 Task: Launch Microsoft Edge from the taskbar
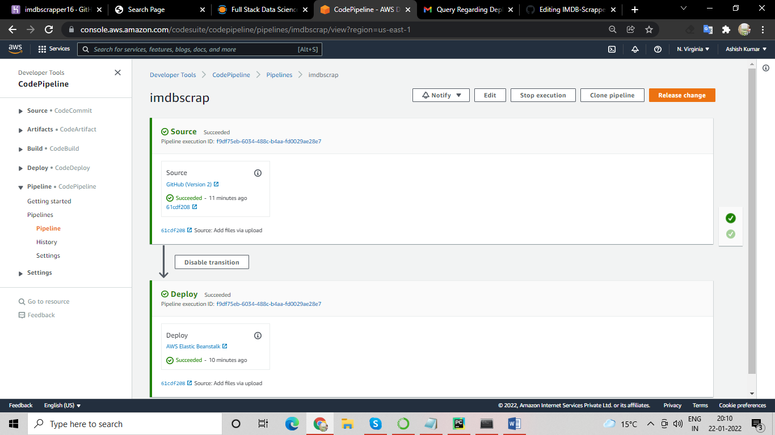pyautogui.click(x=292, y=424)
